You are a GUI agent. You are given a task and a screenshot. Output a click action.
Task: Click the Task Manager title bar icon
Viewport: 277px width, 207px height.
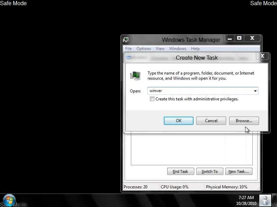point(126,40)
